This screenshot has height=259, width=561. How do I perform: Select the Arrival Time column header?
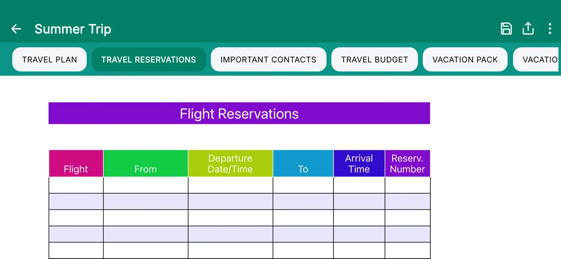[x=359, y=164]
